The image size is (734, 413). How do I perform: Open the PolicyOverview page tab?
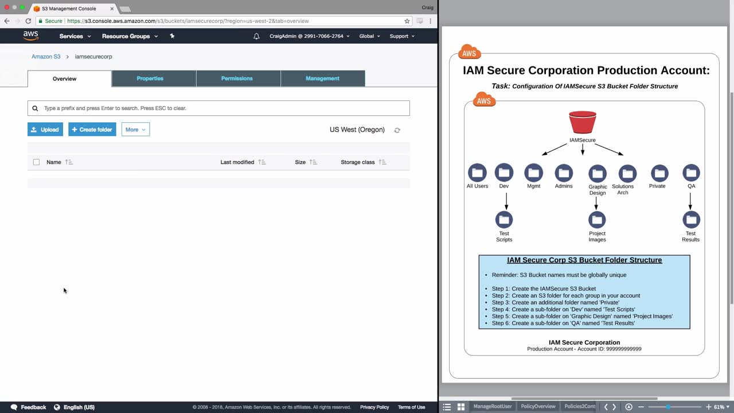click(x=538, y=407)
